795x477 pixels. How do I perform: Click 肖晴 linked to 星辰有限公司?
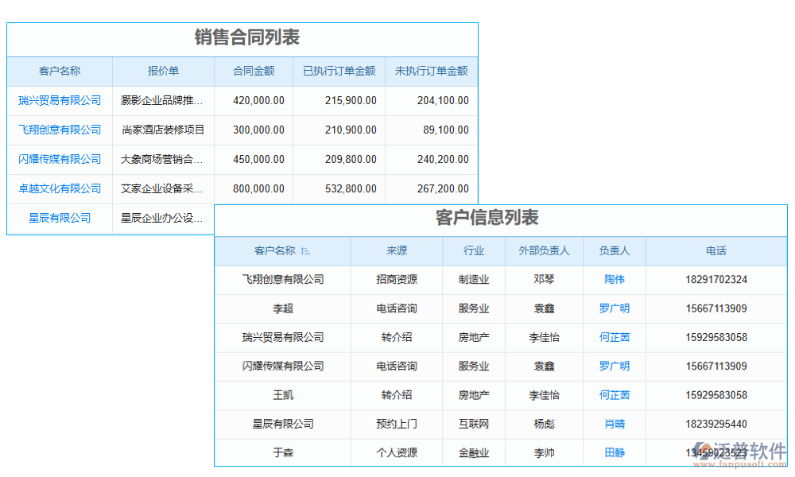pos(615,424)
